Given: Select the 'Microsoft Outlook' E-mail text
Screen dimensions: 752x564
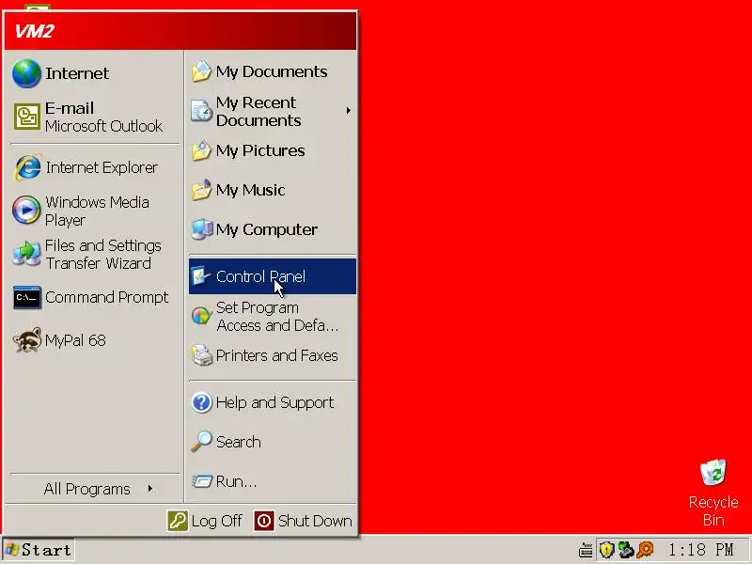Looking at the screenshot, I should click(103, 126).
